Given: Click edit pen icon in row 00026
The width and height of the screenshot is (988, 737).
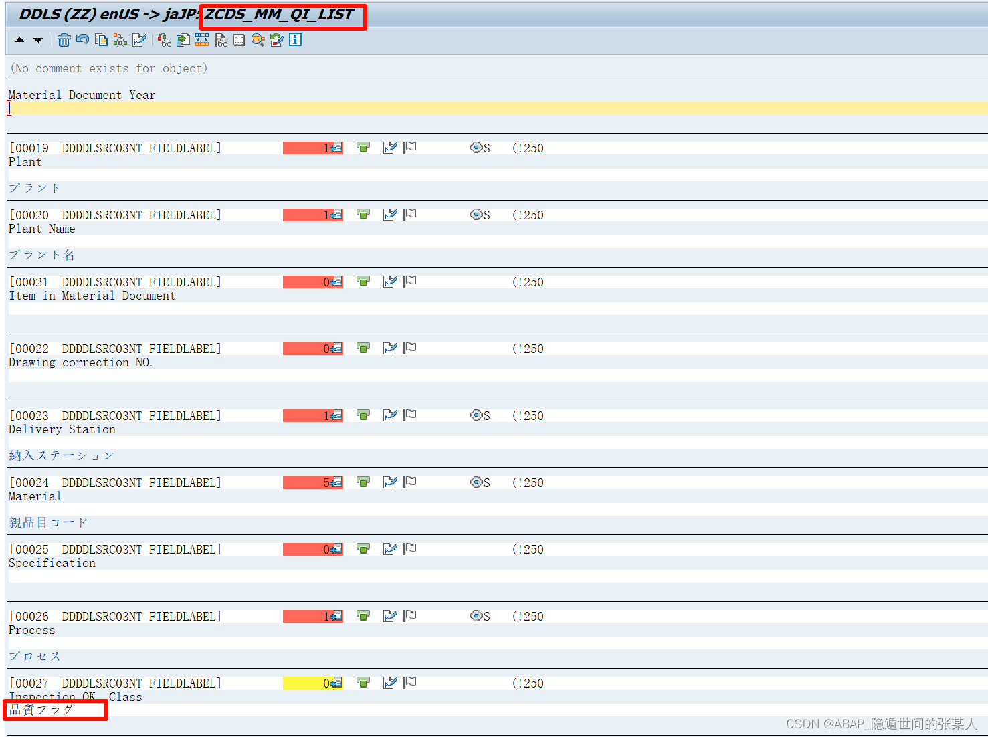Looking at the screenshot, I should [389, 616].
